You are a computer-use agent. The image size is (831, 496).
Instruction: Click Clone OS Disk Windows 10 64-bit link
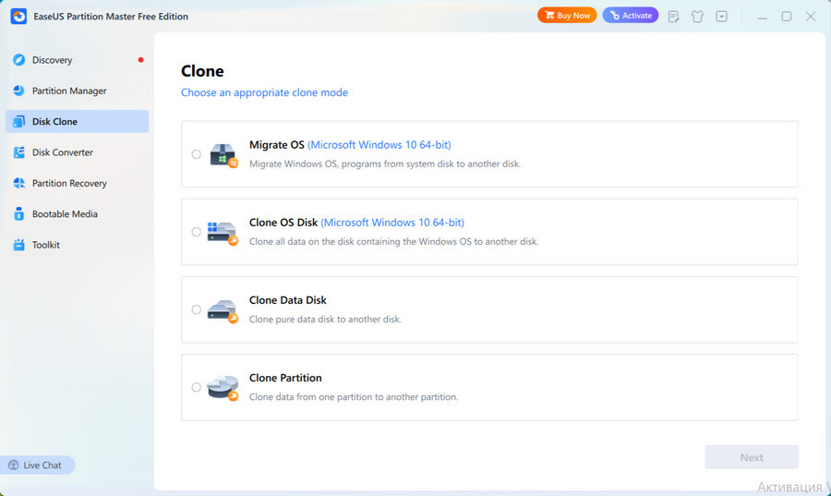[392, 223]
